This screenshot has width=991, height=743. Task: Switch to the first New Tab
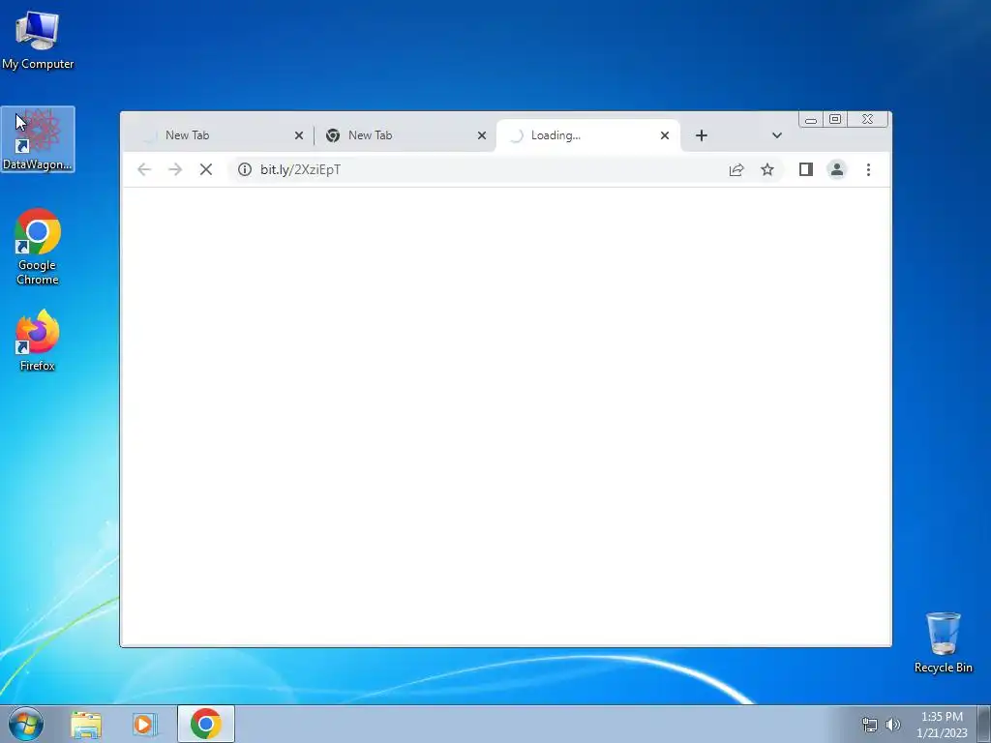[x=215, y=135]
